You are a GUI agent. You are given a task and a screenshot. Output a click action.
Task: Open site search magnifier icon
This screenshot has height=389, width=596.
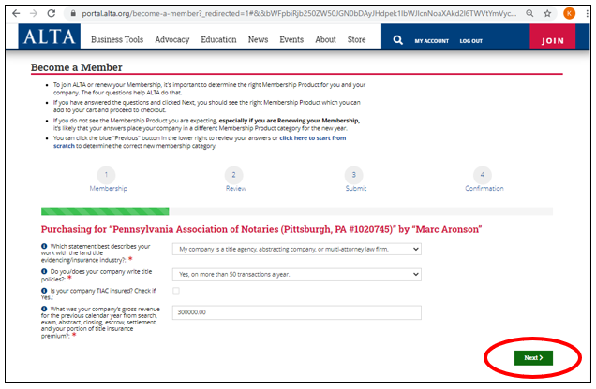tap(397, 40)
